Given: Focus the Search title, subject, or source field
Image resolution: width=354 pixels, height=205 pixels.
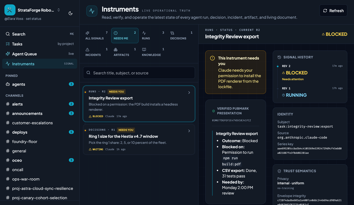Looking at the screenshot, I should click(x=139, y=73).
